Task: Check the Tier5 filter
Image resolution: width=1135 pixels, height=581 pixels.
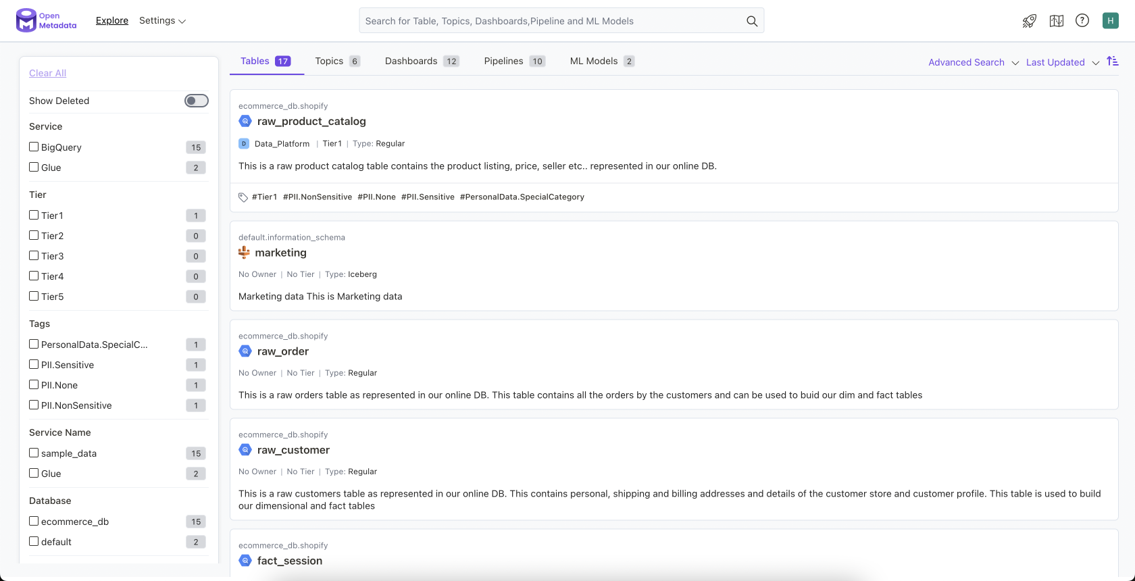Action: click(34, 296)
